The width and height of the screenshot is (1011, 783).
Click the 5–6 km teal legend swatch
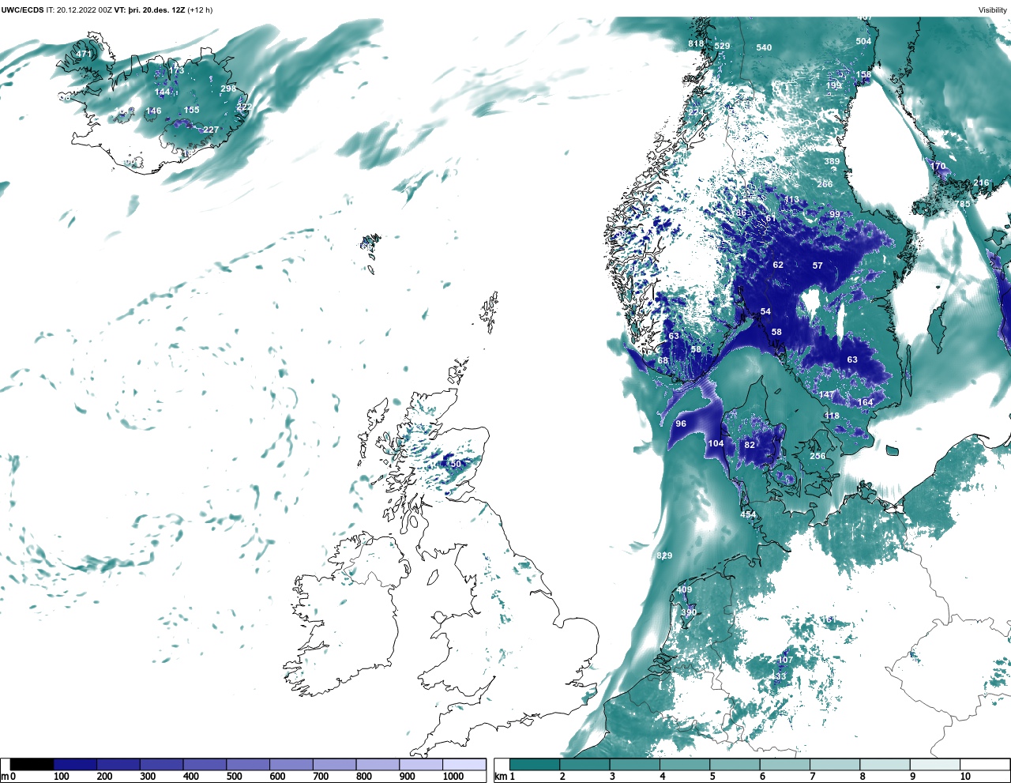(735, 764)
